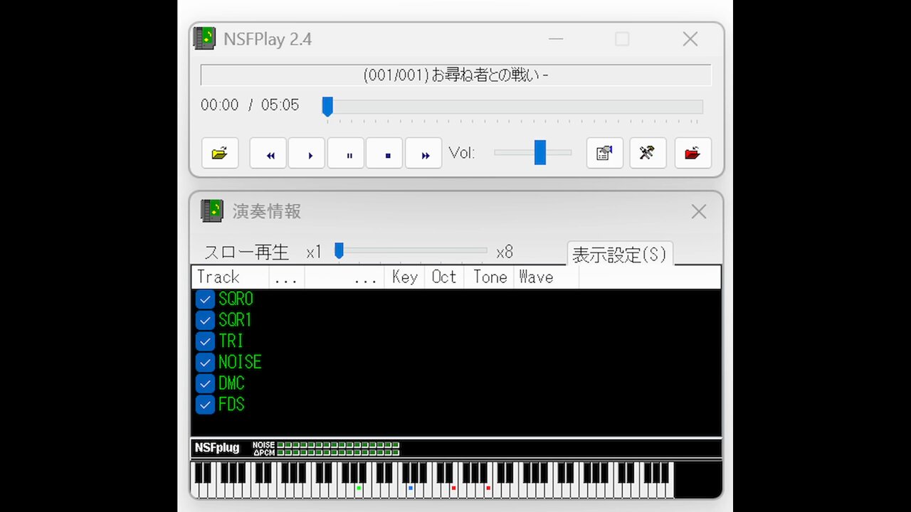This screenshot has width=911, height=512.
Task: Click the FDS track label
Action: pyautogui.click(x=231, y=405)
